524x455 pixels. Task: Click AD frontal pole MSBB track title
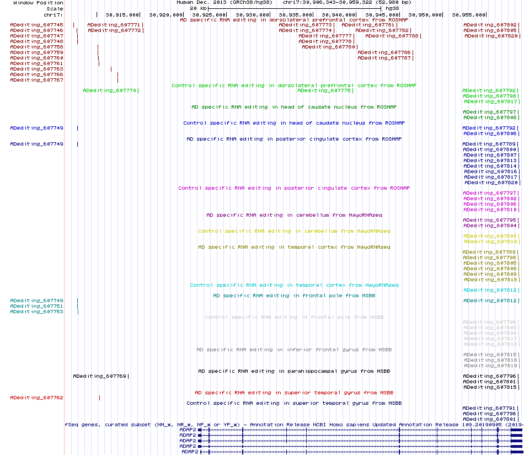pos(294,296)
